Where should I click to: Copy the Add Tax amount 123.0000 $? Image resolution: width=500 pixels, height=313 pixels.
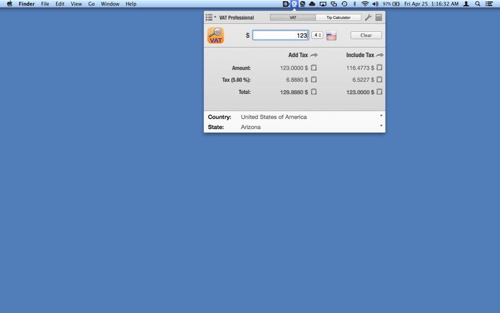click(x=314, y=68)
